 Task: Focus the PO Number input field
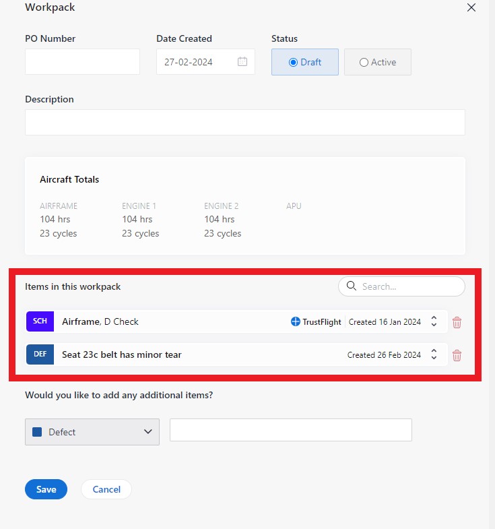(82, 62)
